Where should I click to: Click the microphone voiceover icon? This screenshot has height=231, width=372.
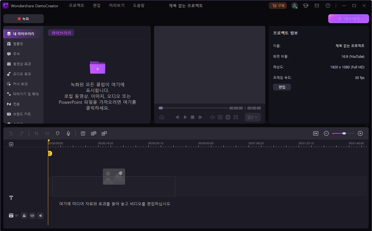click(x=68, y=134)
